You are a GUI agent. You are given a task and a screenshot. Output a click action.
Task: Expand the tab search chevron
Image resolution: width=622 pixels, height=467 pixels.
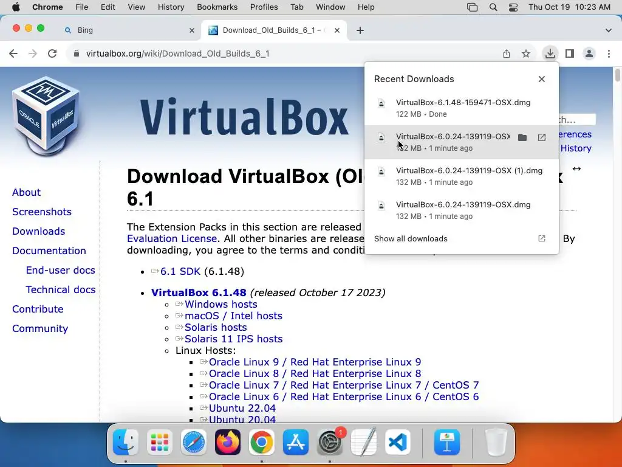pos(609,30)
